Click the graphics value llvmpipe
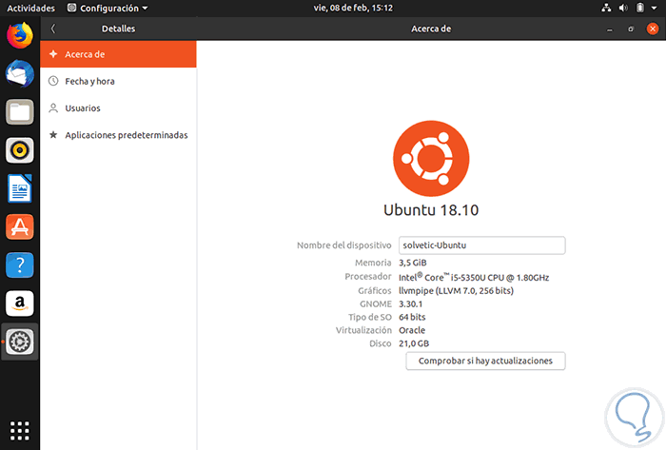666x450 pixels. 456,291
